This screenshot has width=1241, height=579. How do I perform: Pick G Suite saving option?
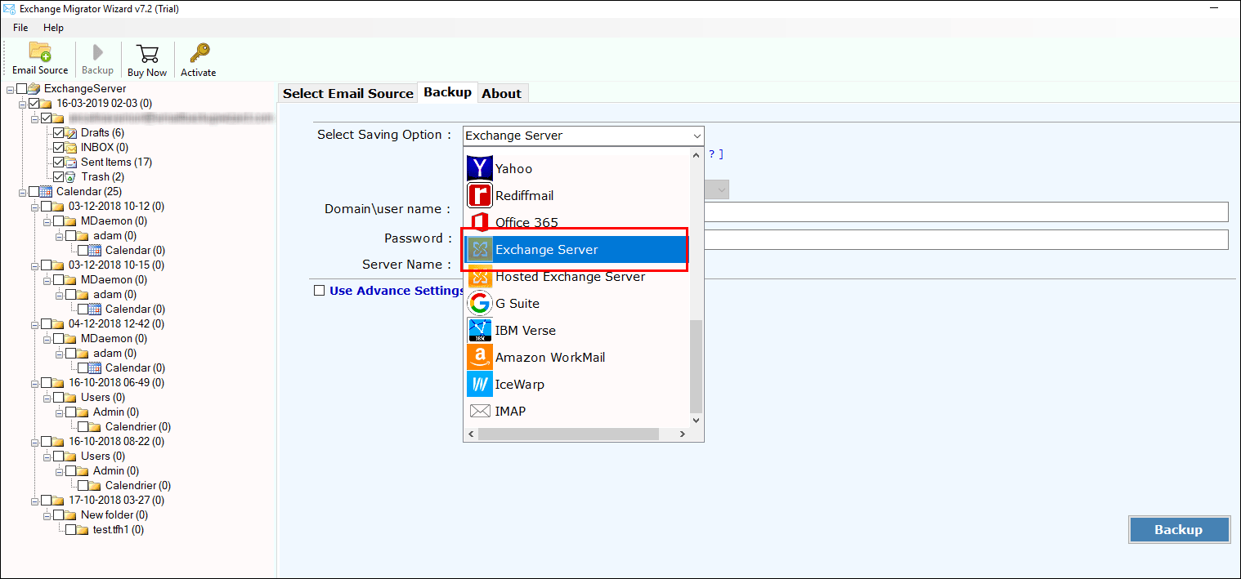point(516,303)
